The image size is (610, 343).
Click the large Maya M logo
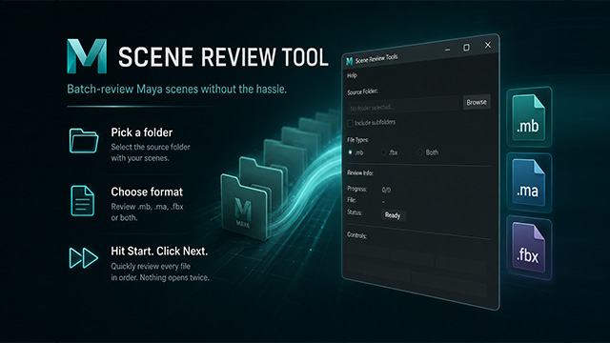(87, 56)
